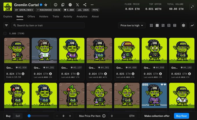Image resolution: width=197 pixels, height=120 pixels.
Task: Go to the Explore tab
Action: [8, 17]
